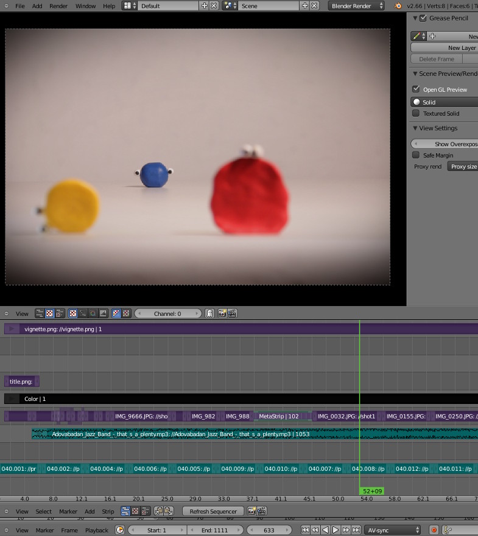This screenshot has height=536, width=478.
Task: Open the Render menu
Action: tap(58, 6)
